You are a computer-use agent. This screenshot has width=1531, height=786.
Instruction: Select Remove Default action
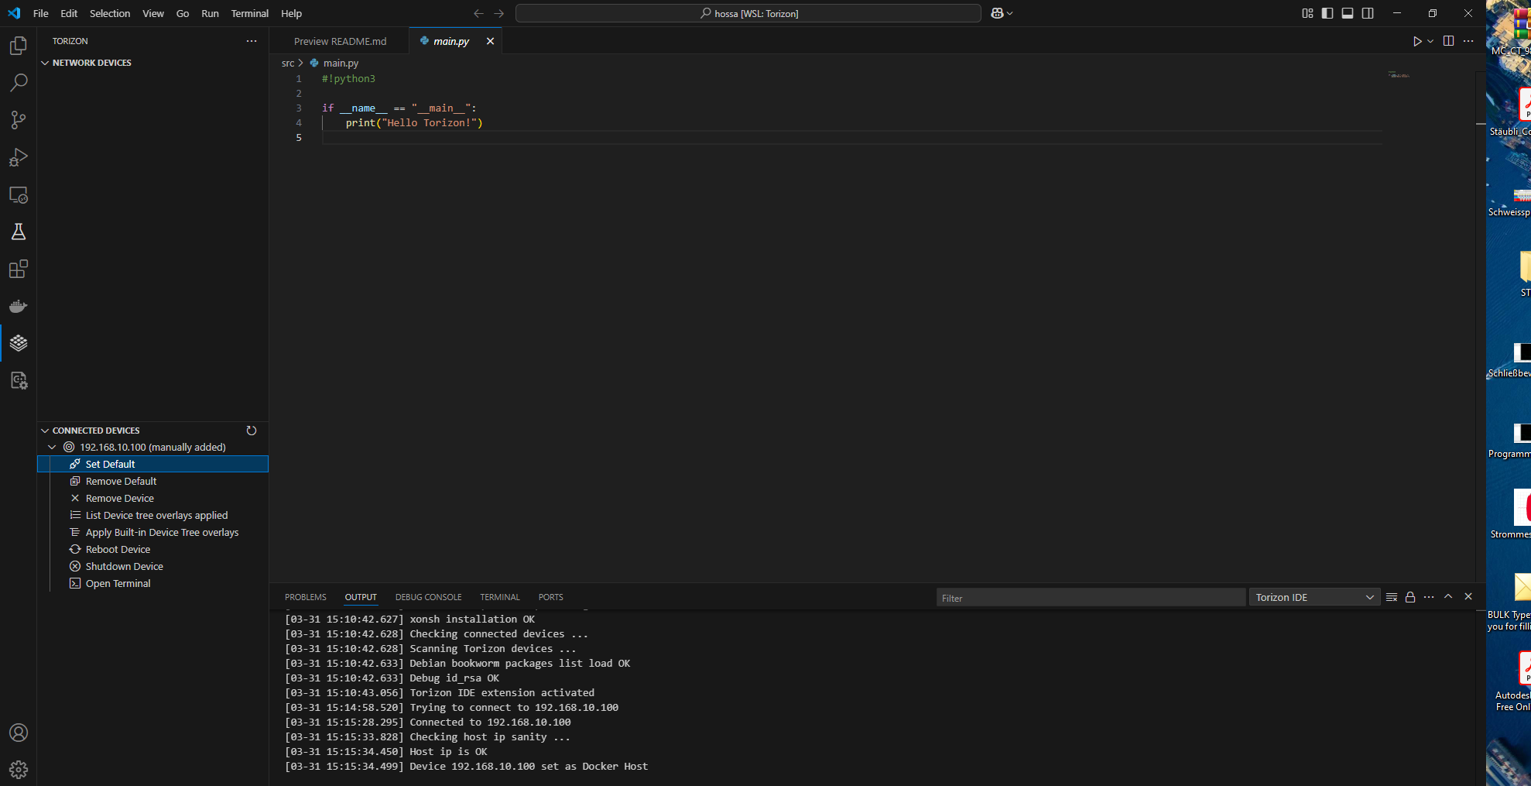(x=153, y=481)
